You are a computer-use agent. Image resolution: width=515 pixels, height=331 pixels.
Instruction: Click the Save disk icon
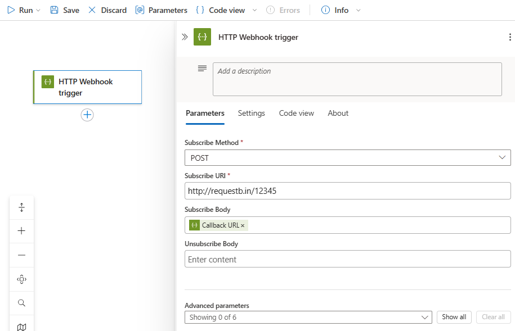click(54, 10)
